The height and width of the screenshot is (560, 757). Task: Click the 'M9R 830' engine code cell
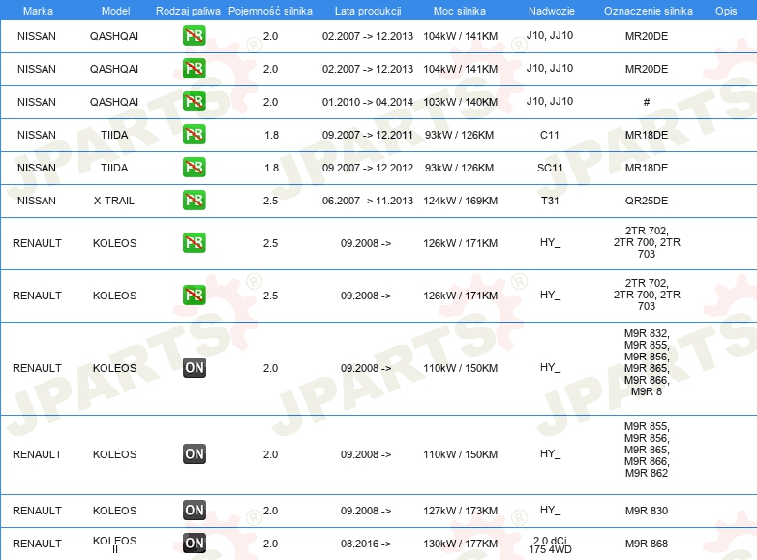647,511
